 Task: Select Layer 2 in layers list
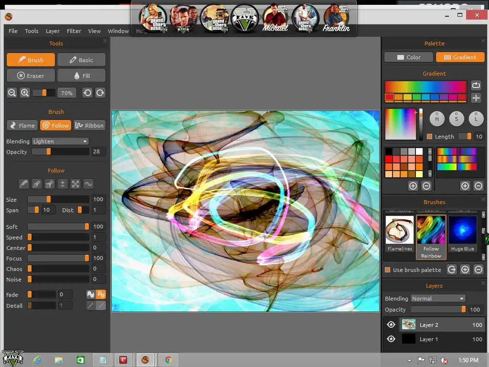(x=434, y=324)
